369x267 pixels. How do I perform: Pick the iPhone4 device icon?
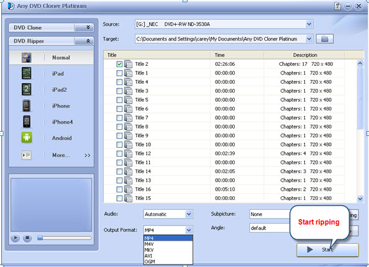click(x=27, y=122)
